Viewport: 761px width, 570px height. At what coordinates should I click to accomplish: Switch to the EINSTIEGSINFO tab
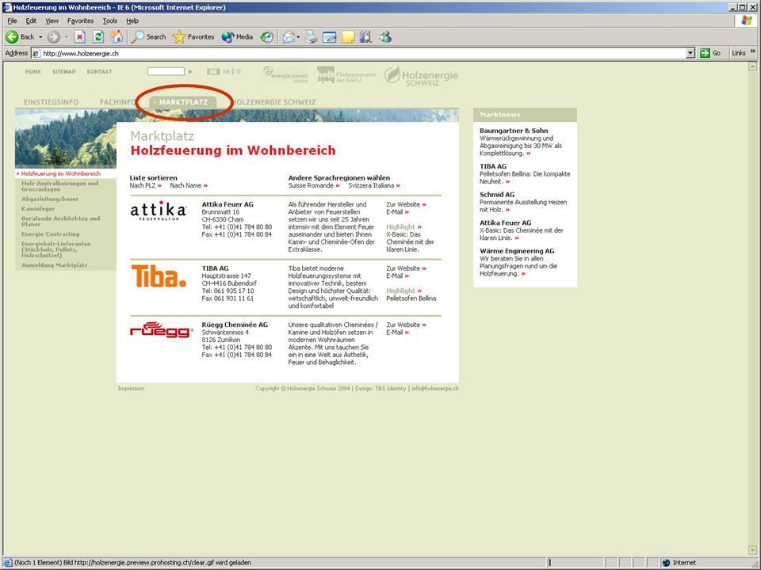click(51, 102)
